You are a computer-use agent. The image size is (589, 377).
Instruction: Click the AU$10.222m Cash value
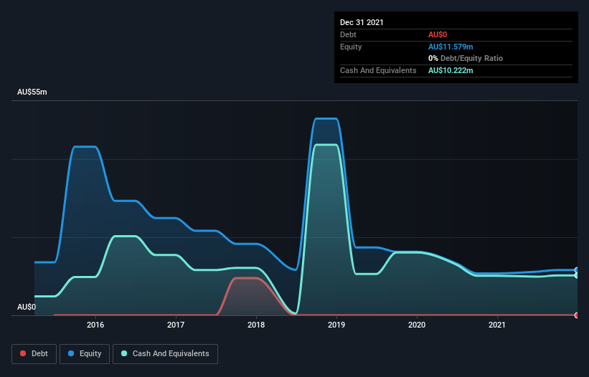[x=451, y=70]
